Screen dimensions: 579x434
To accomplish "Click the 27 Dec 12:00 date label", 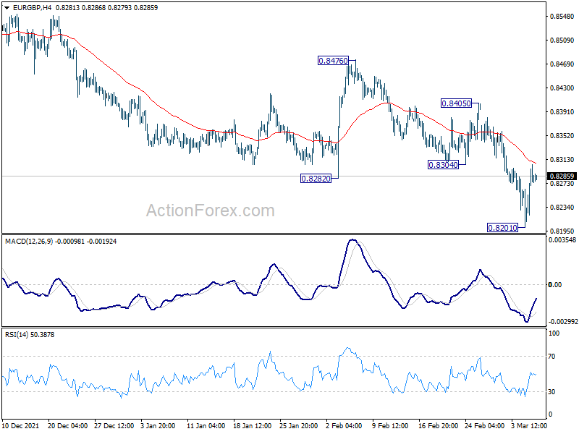I will [114, 426].
